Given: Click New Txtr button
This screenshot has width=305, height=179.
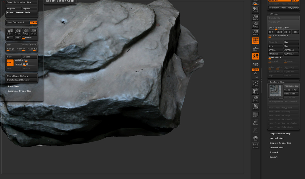Looking at the screenshot, I should pyautogui.click(x=291, y=94).
